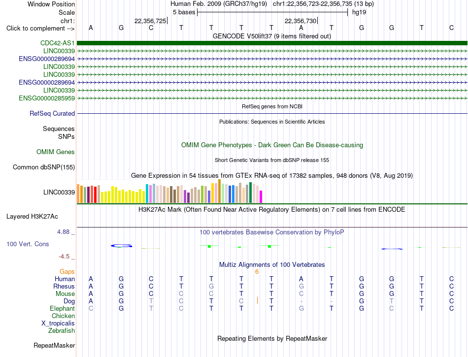This screenshot has width=468, height=357.
Task: Click the H3K27Ac Mark ENCODE track title
Action: [272, 210]
